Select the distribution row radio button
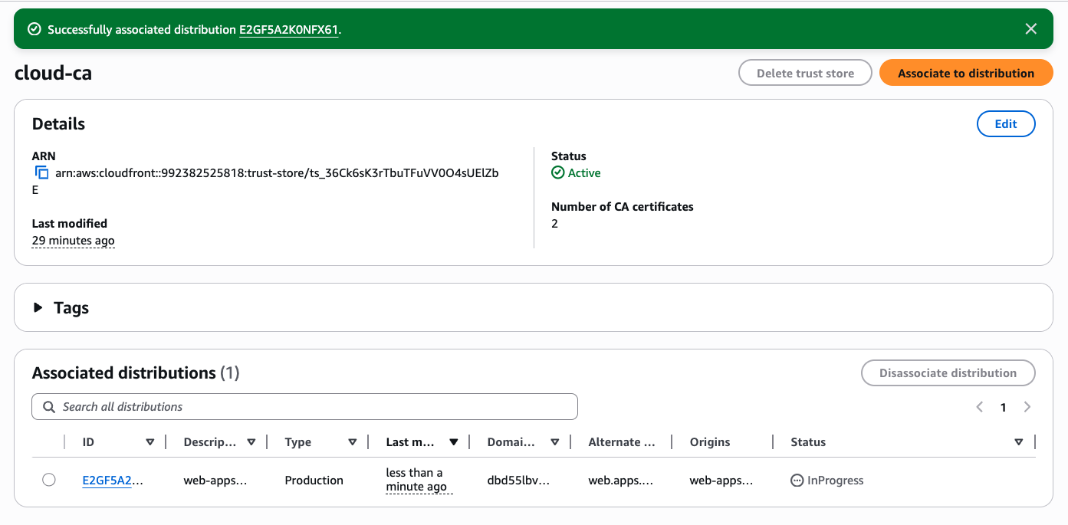This screenshot has width=1068, height=525. pos(49,480)
